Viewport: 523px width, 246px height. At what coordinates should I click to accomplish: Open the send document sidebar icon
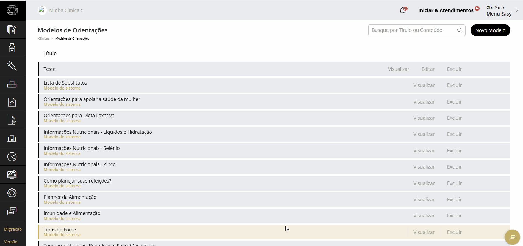[12, 120]
